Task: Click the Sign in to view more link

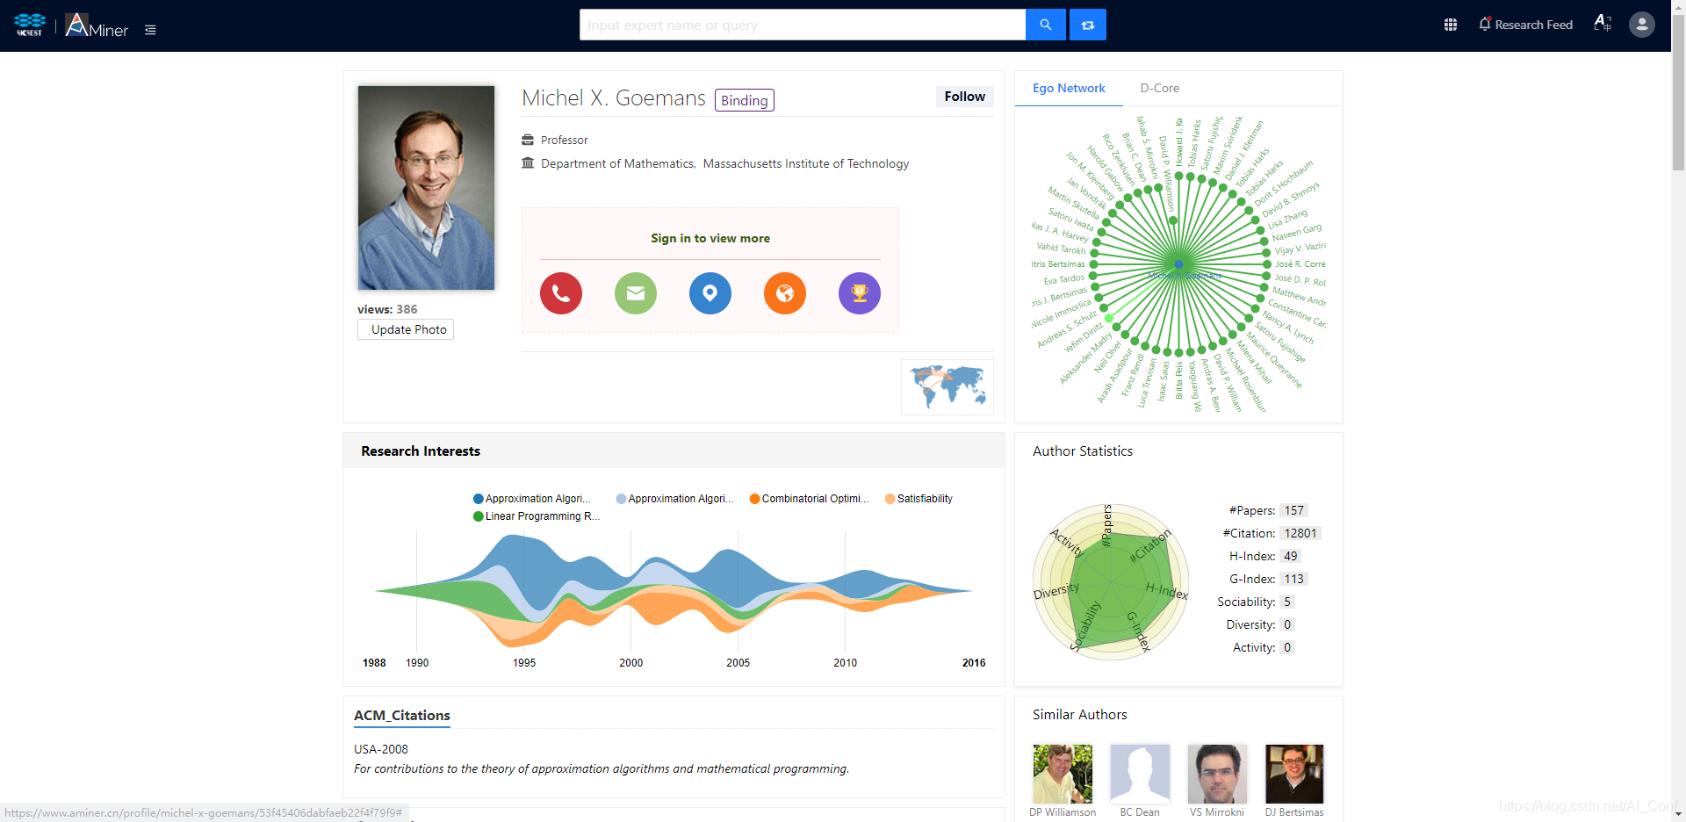Action: 710,238
